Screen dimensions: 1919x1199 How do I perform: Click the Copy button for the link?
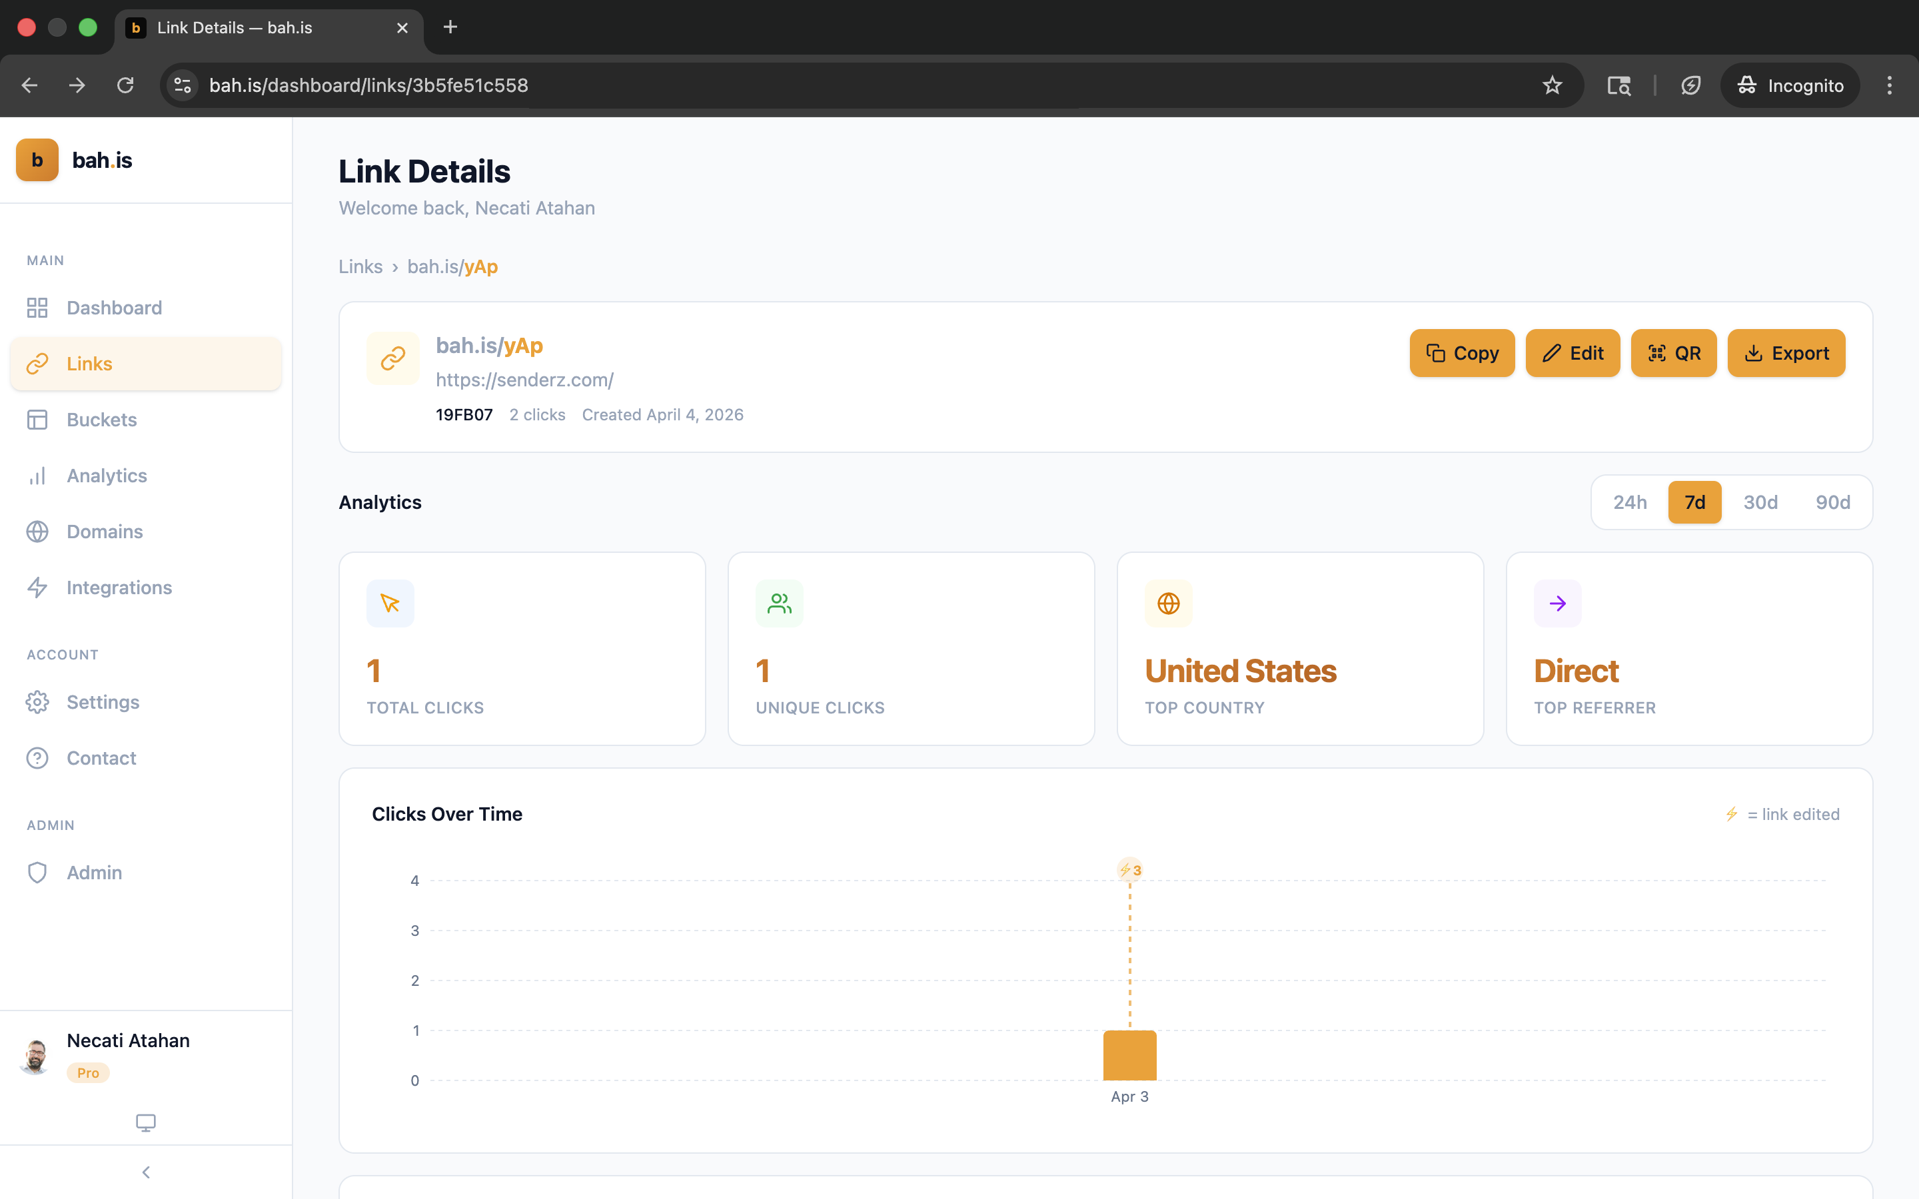pyautogui.click(x=1461, y=353)
